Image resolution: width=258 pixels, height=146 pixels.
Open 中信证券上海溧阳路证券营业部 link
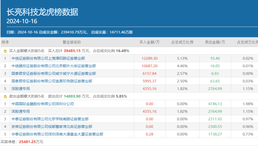click(x=48, y=58)
